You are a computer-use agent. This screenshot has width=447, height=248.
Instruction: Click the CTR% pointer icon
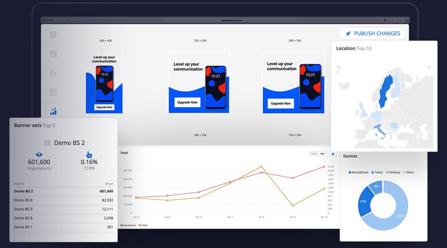click(x=89, y=154)
